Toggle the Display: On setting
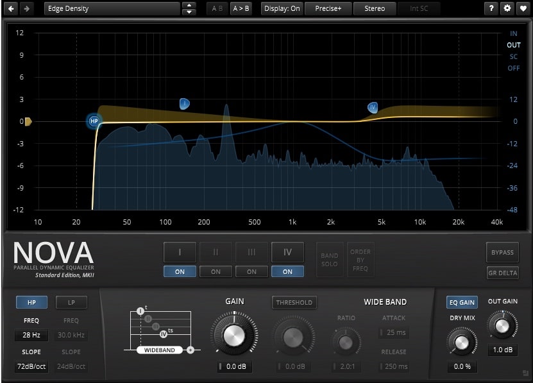This screenshot has width=533, height=383. (282, 8)
